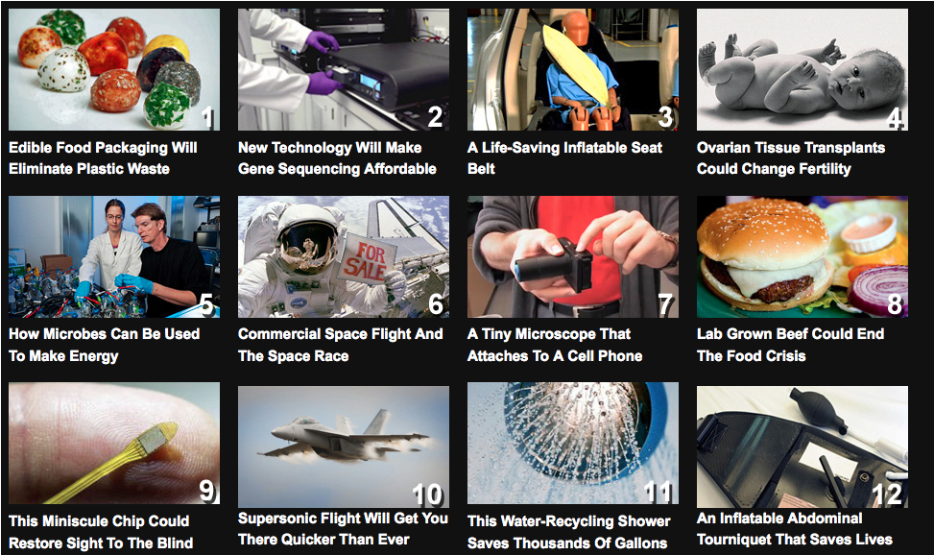Click the abdominal tourniquet thumbnail image
The image size is (934, 555).
(x=802, y=446)
